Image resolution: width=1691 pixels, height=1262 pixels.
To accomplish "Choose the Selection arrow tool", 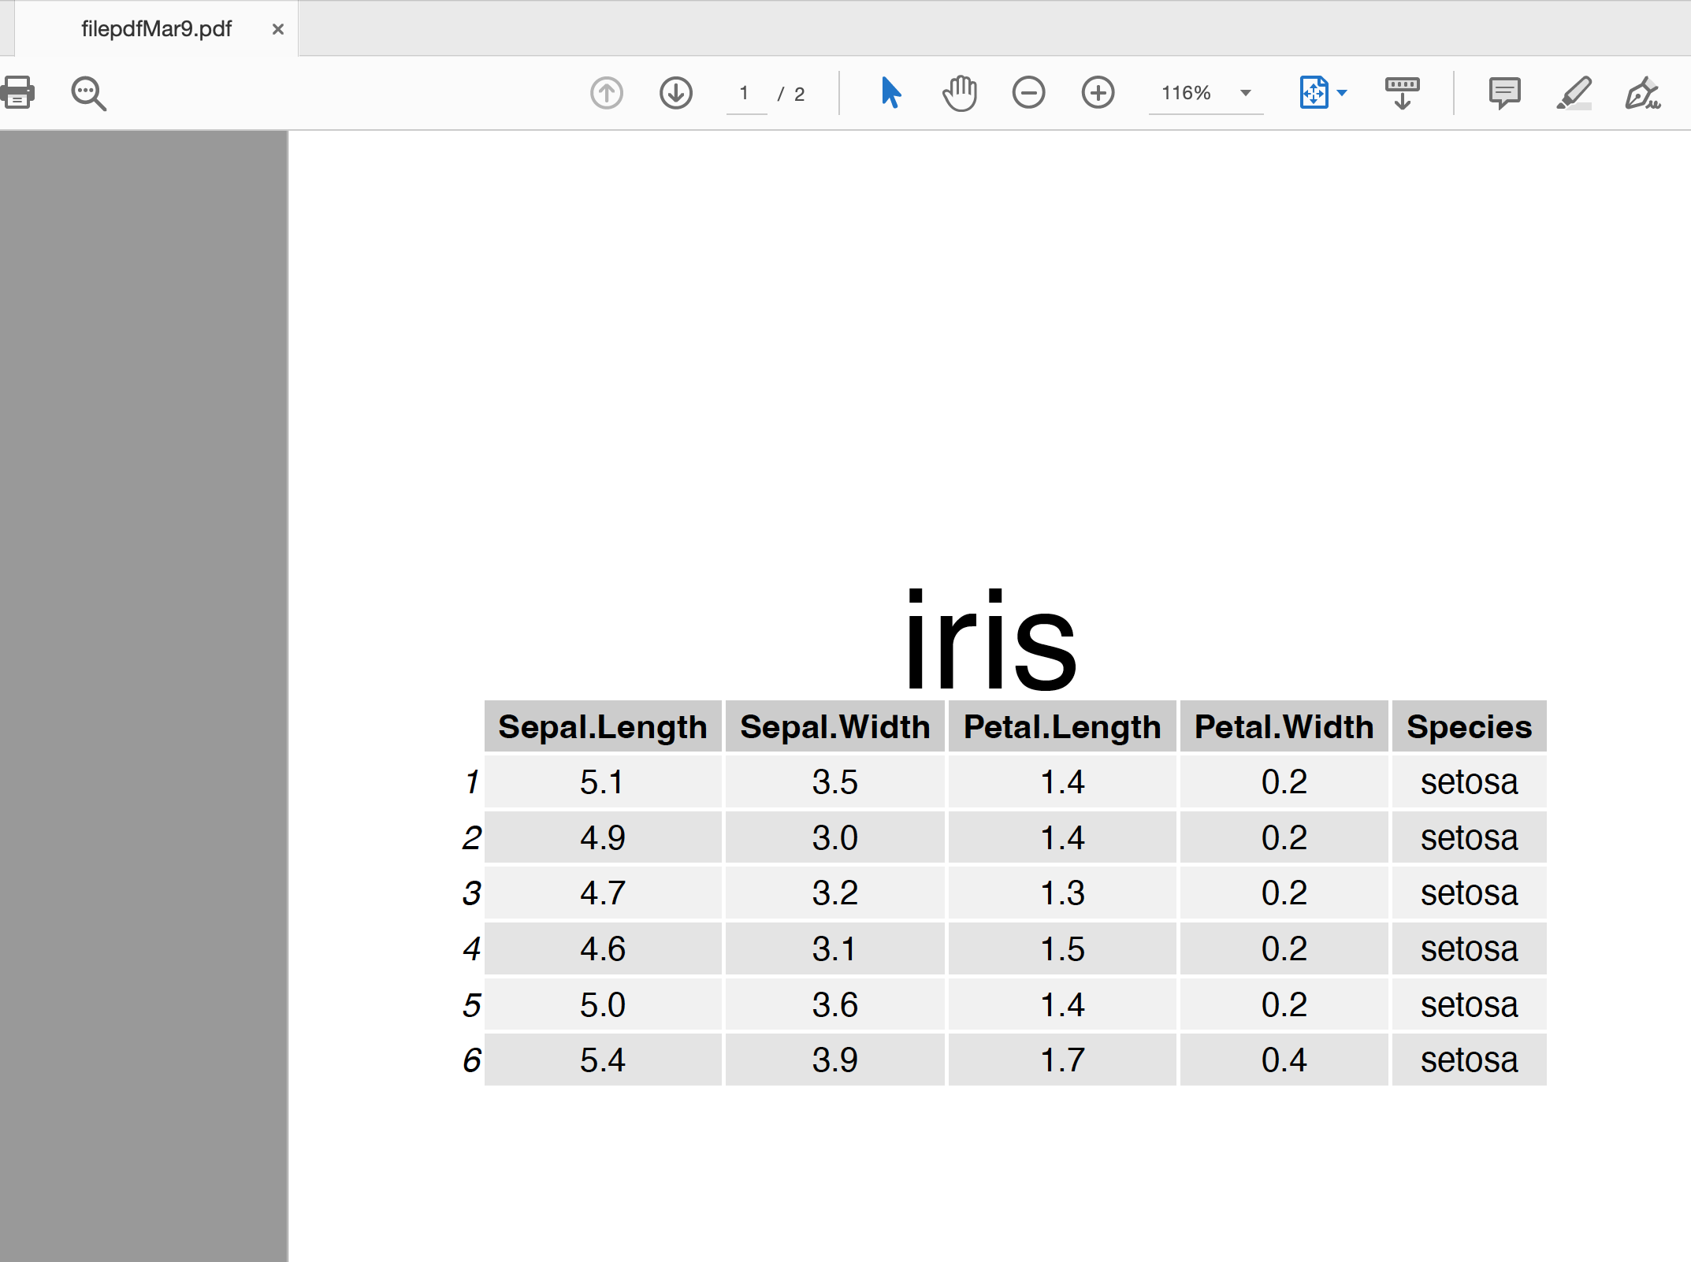I will tap(890, 92).
